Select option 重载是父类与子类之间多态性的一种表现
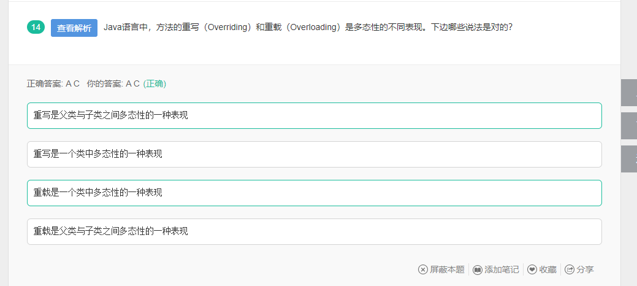 pyautogui.click(x=314, y=231)
